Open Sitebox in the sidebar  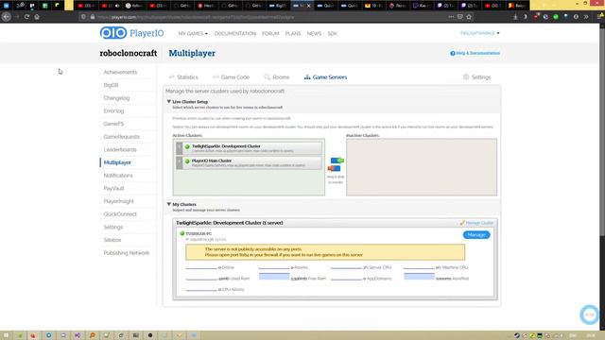coord(112,240)
